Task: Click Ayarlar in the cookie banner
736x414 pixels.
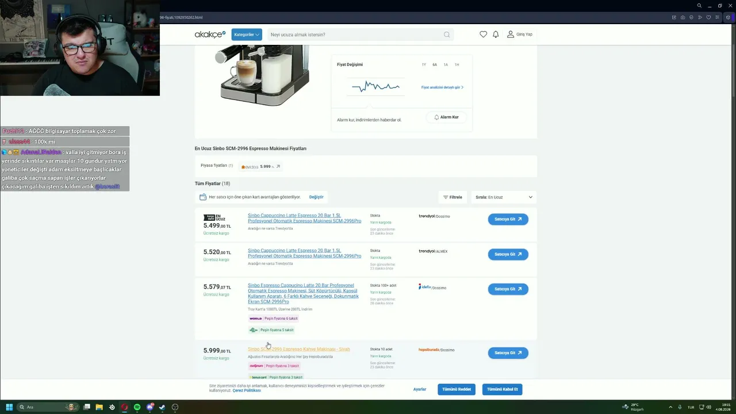Action: (x=420, y=389)
